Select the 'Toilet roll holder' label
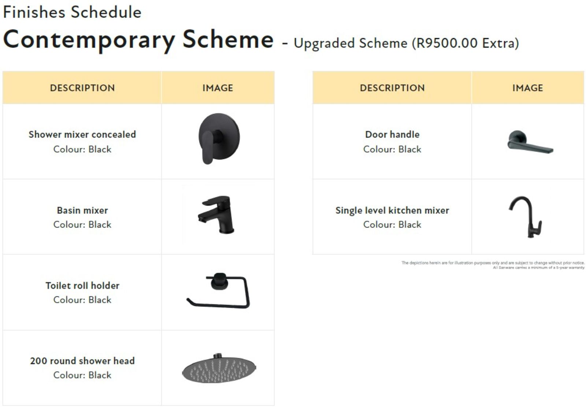Viewport: 586px width, 407px height. [x=82, y=285]
